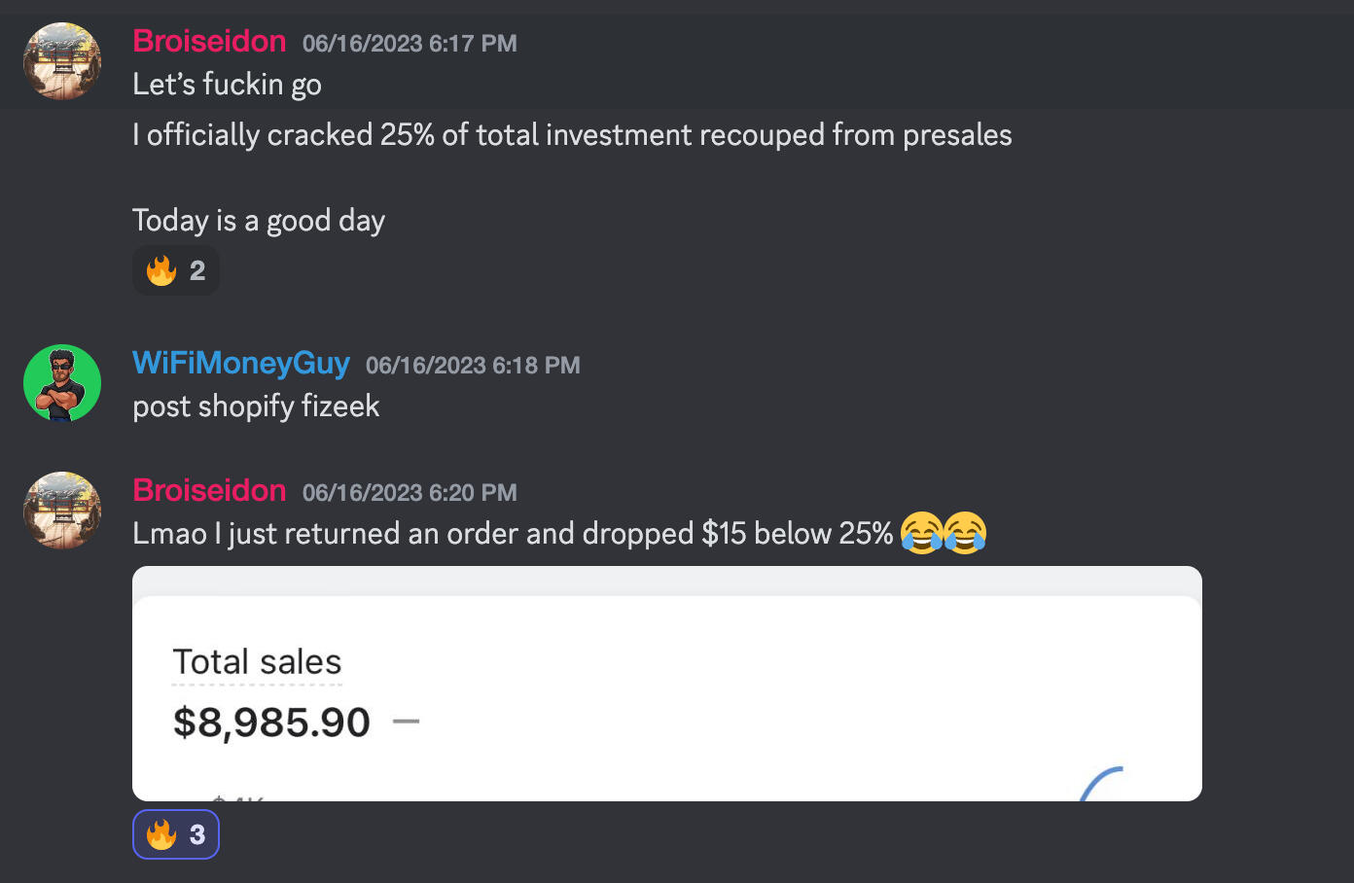Click the "post shopify fizeek" message

256,406
